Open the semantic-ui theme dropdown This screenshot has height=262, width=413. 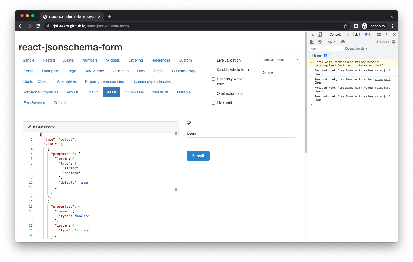point(279,59)
